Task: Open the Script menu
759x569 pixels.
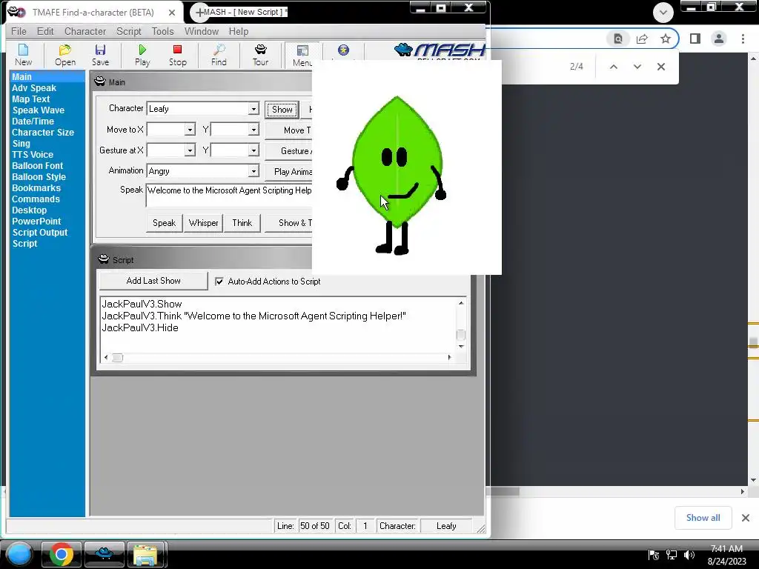Action: coord(129,31)
